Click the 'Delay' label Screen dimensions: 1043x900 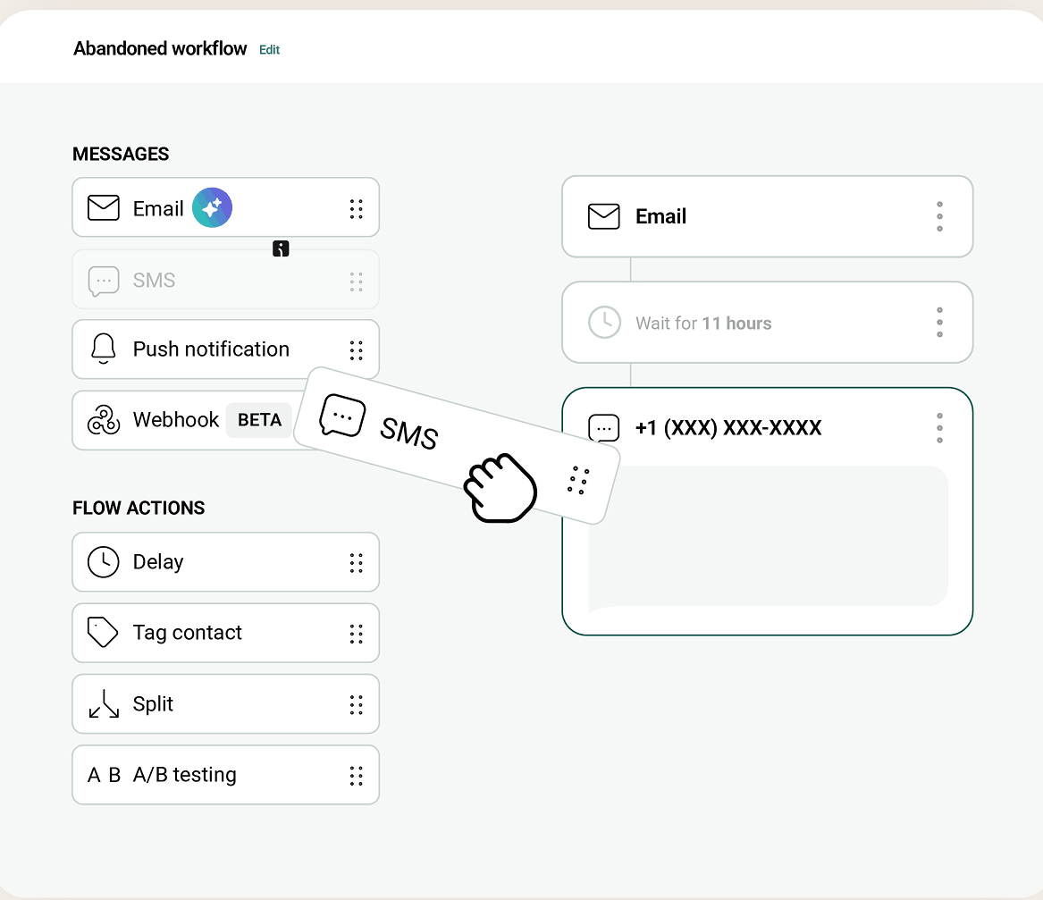tap(157, 562)
